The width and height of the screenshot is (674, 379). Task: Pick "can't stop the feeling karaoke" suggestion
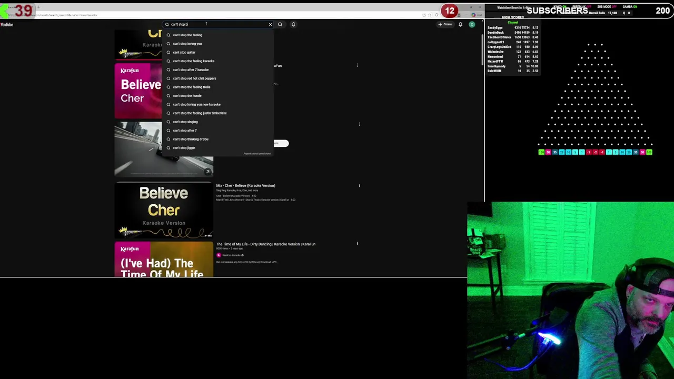218,61
